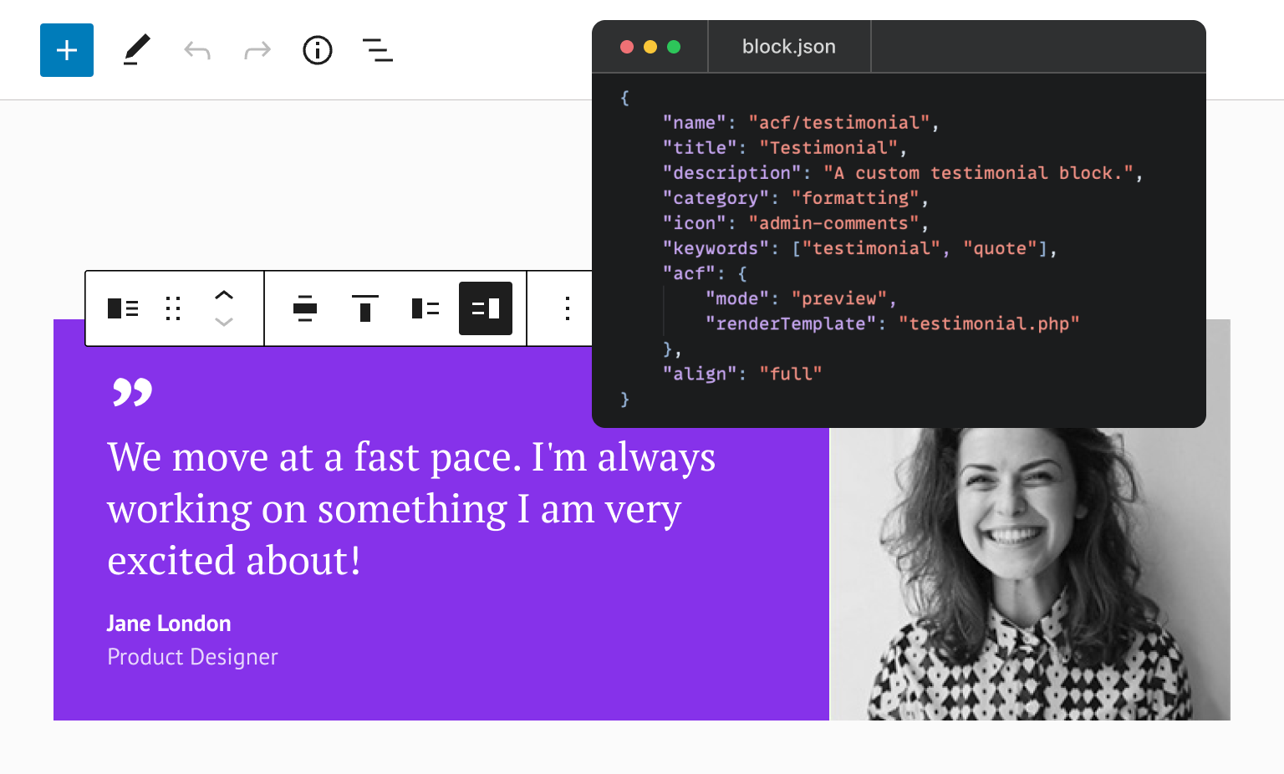Show media on the right
This screenshot has width=1284, height=774.
point(486,308)
